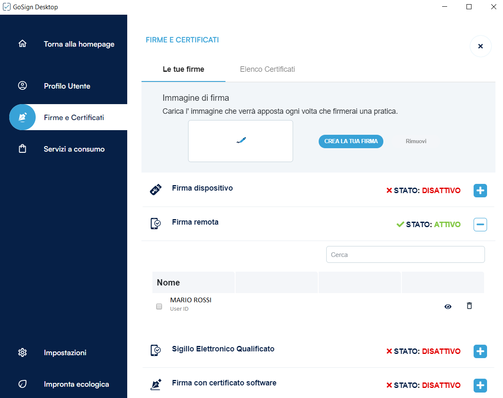The image size is (503, 398).
Task: Click the Firma dispositivo USB icon
Action: pos(155,190)
